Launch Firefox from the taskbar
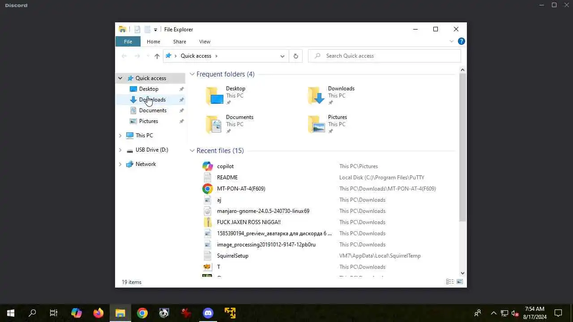Screen dimensions: 573x322 (98, 313)
